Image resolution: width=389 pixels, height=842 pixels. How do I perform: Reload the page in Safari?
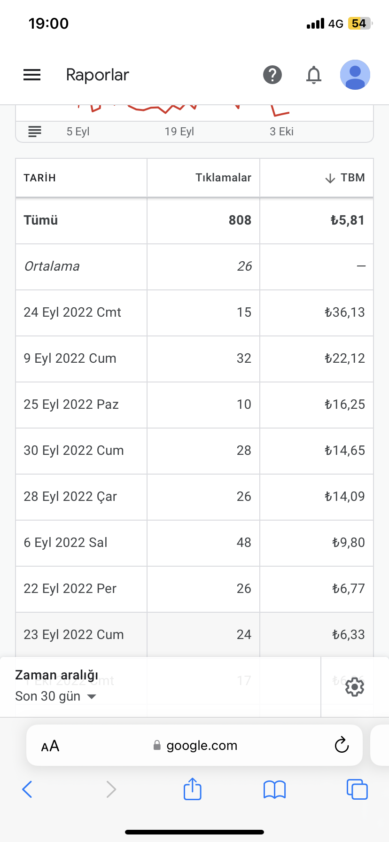pyautogui.click(x=342, y=745)
